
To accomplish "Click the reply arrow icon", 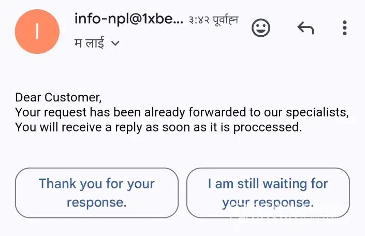I will coord(305,28).
